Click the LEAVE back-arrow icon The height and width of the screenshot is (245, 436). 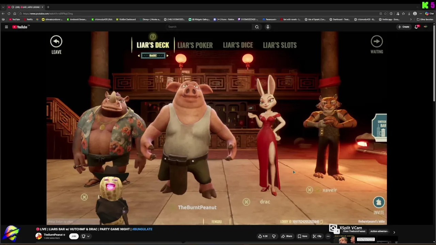click(56, 42)
